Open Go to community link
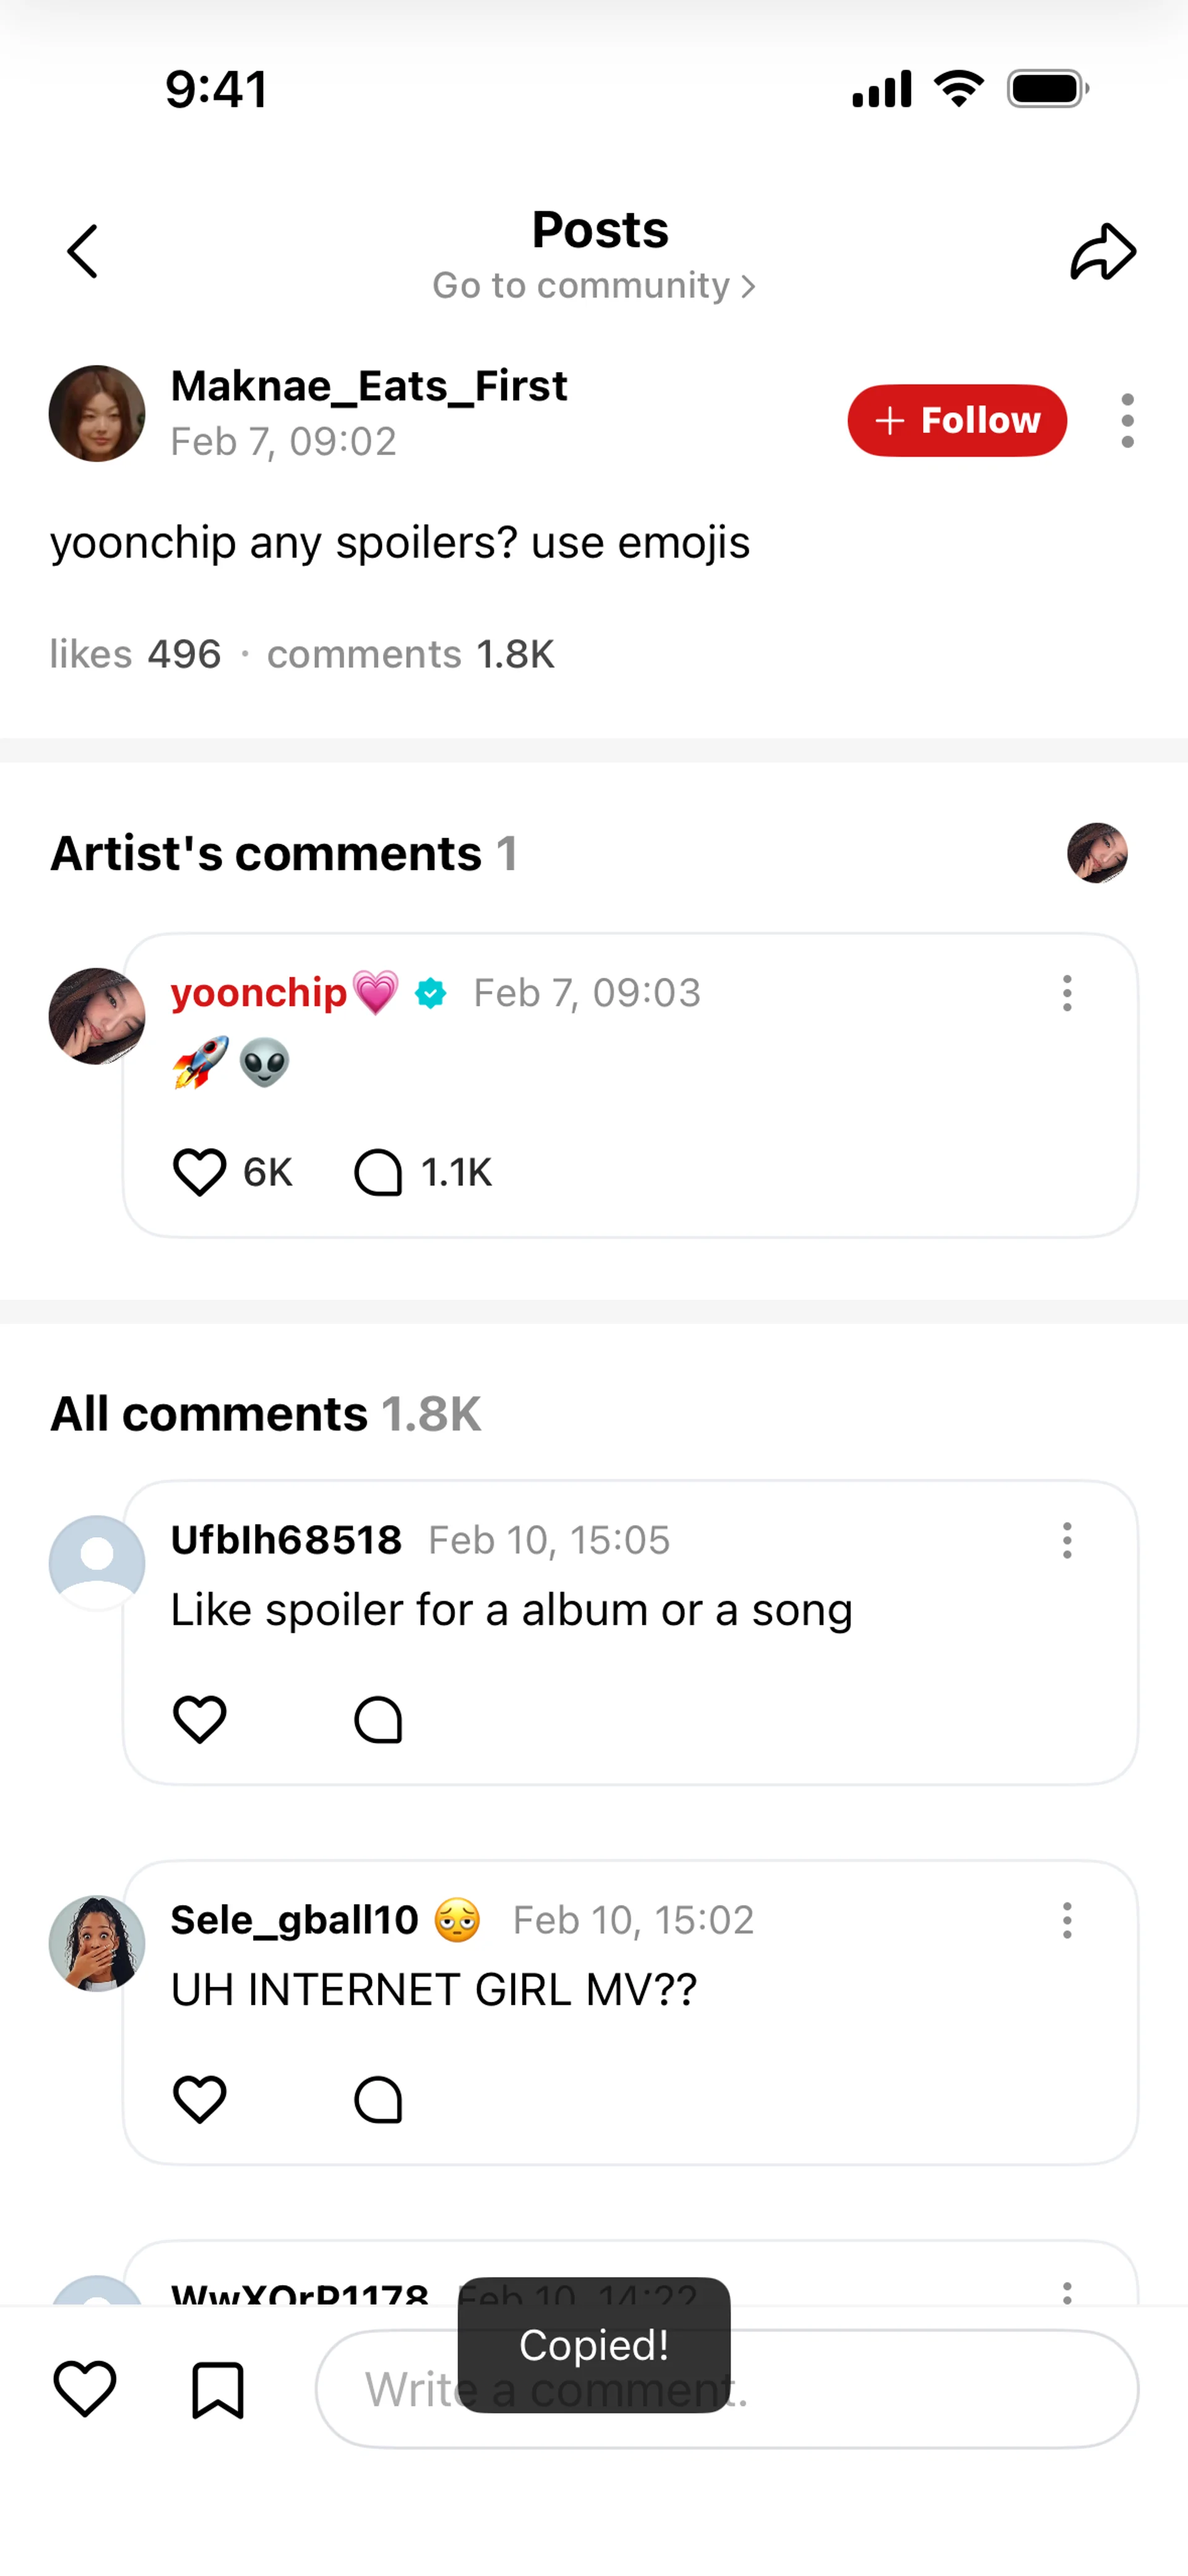 coord(594,286)
